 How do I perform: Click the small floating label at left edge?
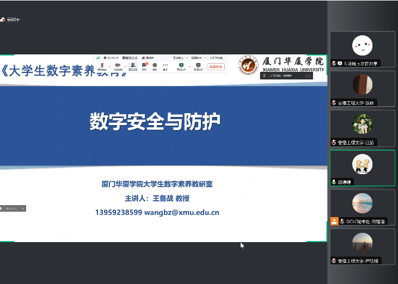(x=13, y=208)
